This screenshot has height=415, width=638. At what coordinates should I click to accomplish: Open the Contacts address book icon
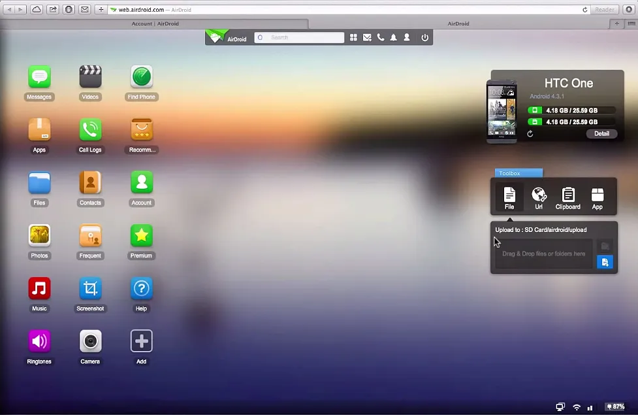tap(90, 182)
